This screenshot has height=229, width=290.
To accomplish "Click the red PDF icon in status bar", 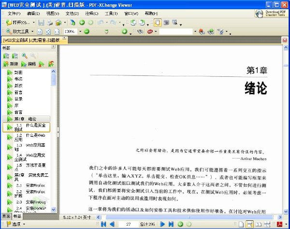I will [x=279, y=224].
